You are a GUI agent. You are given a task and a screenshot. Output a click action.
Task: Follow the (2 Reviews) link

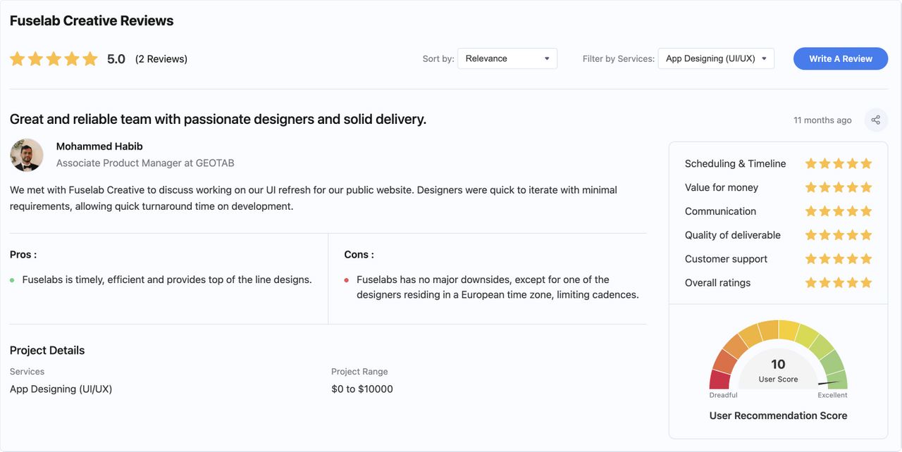(x=161, y=58)
